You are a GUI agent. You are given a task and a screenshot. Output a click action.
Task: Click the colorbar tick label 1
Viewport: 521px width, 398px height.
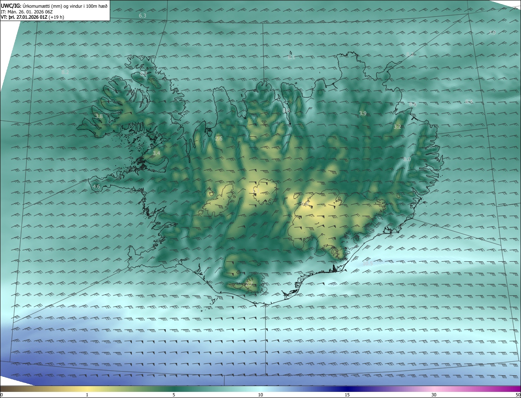click(87, 395)
